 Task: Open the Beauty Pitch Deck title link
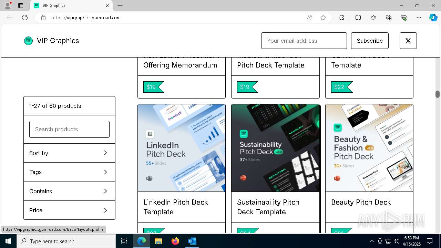361,202
